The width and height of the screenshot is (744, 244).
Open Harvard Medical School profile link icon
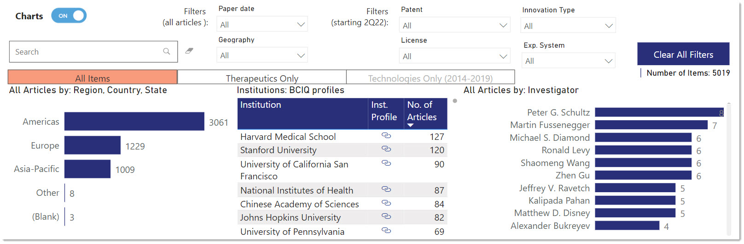tap(386, 136)
